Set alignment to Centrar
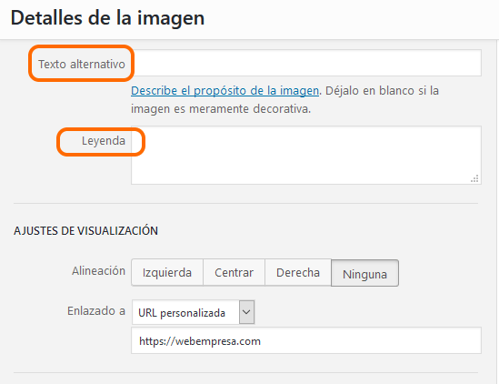The height and width of the screenshot is (384, 499). (234, 273)
